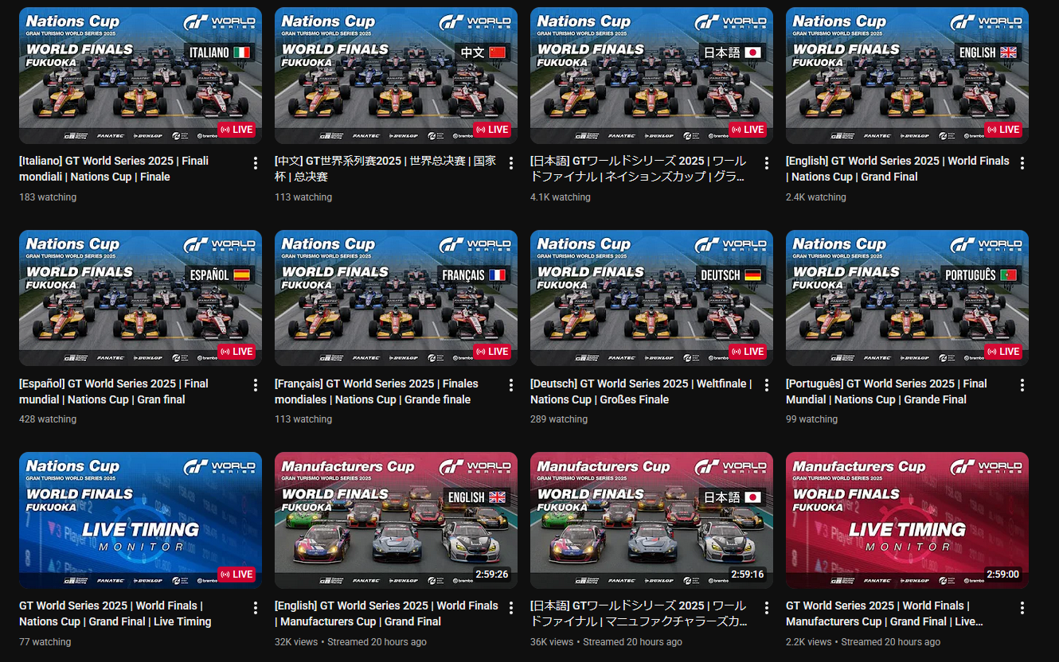Open action menu for English Nations Cup stream
This screenshot has width=1059, height=662.
1022,163
